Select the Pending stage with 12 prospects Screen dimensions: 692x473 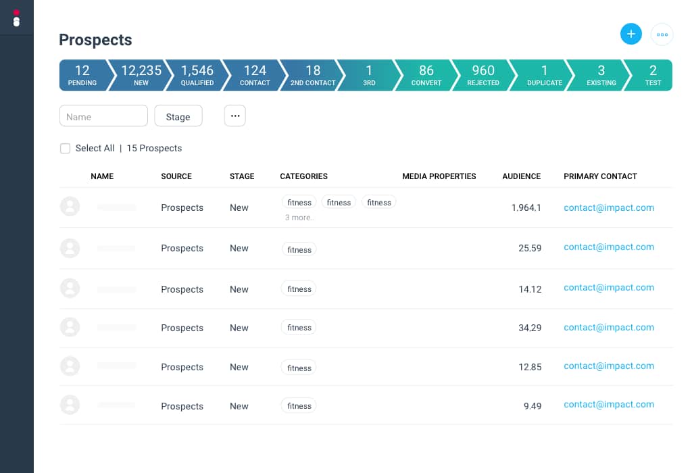coord(82,75)
